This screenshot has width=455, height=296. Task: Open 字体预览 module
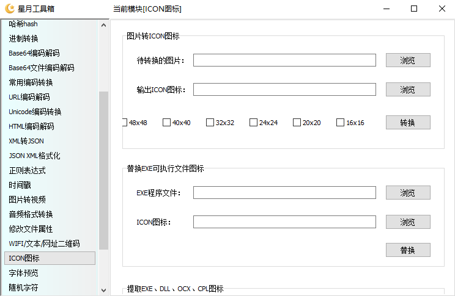pyautogui.click(x=23, y=273)
